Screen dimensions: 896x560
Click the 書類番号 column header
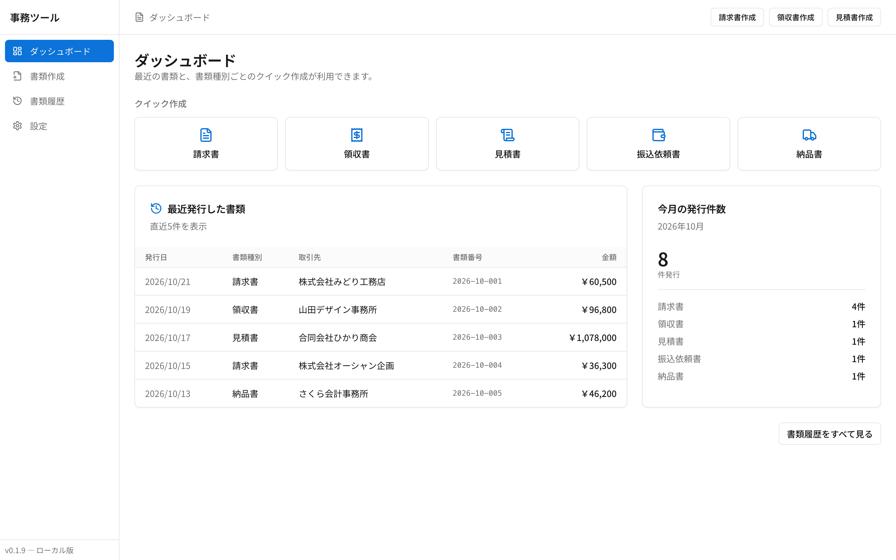pyautogui.click(x=467, y=257)
